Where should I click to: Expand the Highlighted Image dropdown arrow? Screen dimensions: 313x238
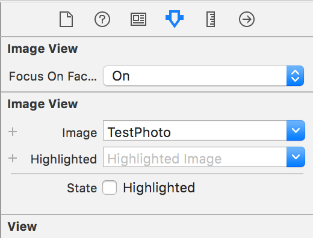[296, 157]
